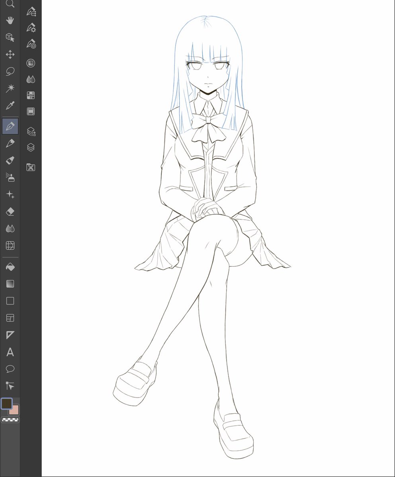Select the Pencil tool
This screenshot has height=477, width=395.
[10, 143]
